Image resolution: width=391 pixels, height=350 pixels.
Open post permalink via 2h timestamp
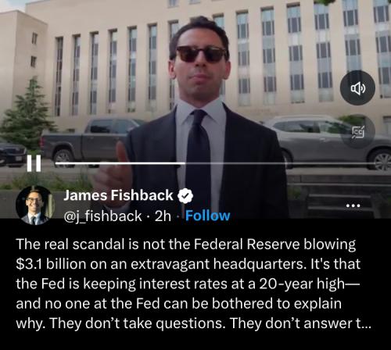163,216
